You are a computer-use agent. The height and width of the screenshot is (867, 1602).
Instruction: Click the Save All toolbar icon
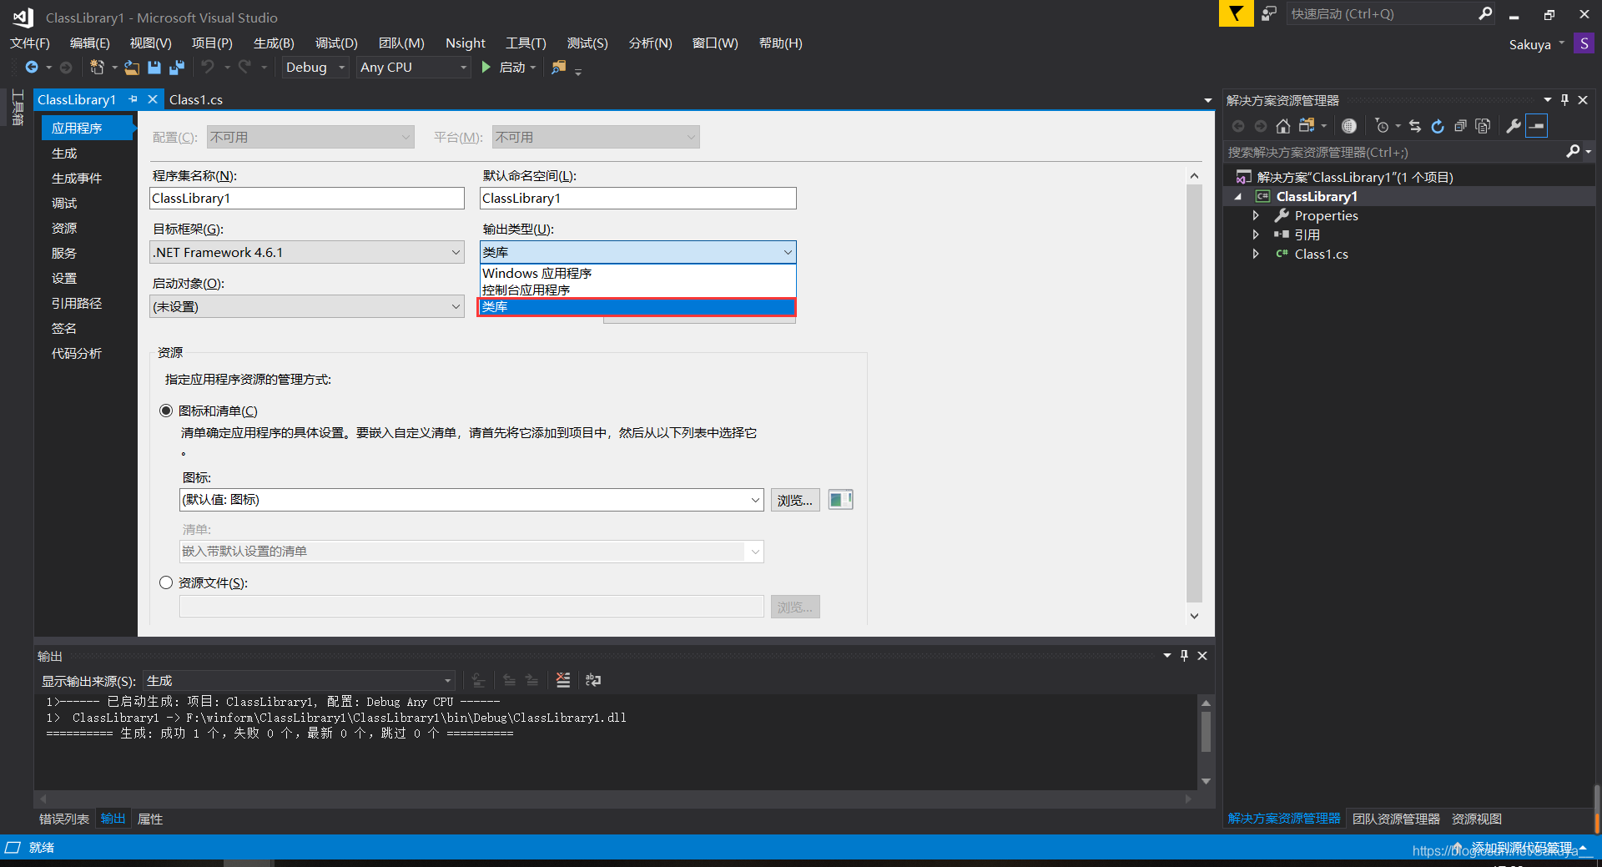(177, 68)
